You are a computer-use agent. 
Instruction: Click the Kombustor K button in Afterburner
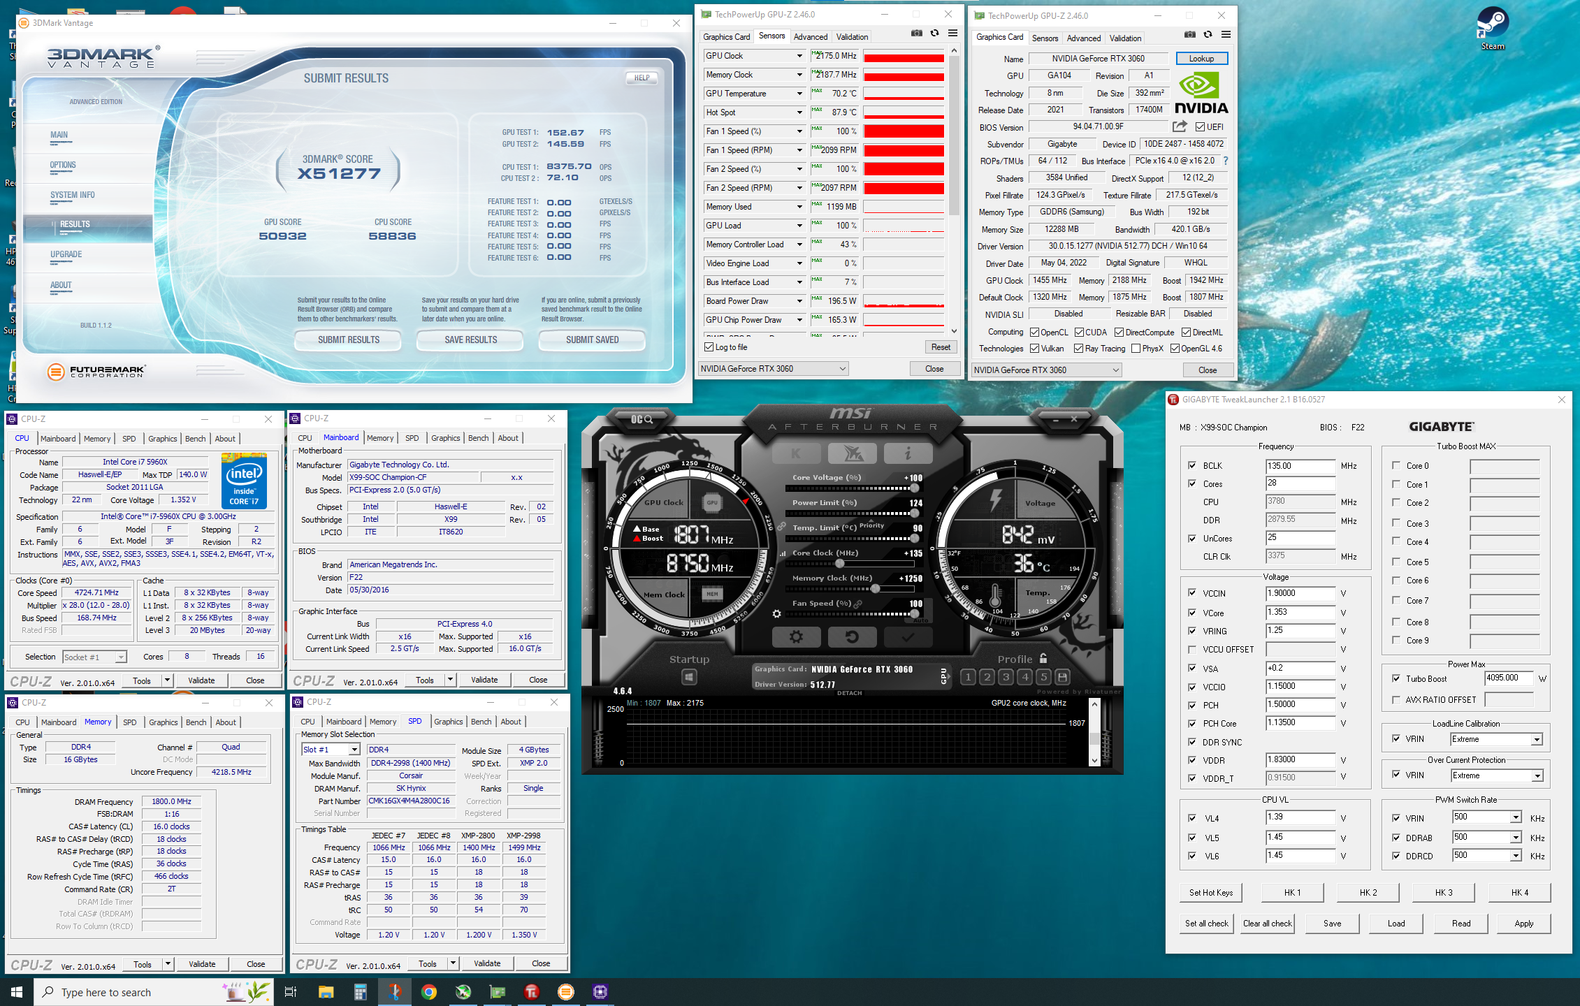tap(796, 453)
